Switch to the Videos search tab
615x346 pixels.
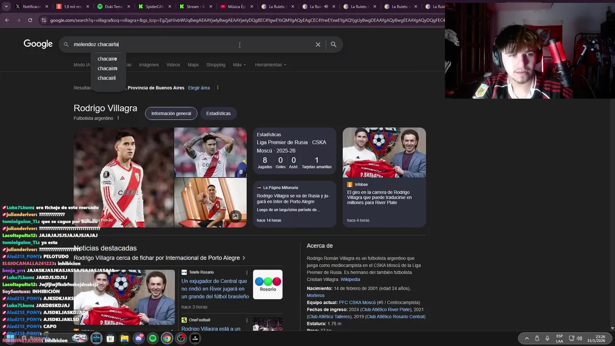173,65
